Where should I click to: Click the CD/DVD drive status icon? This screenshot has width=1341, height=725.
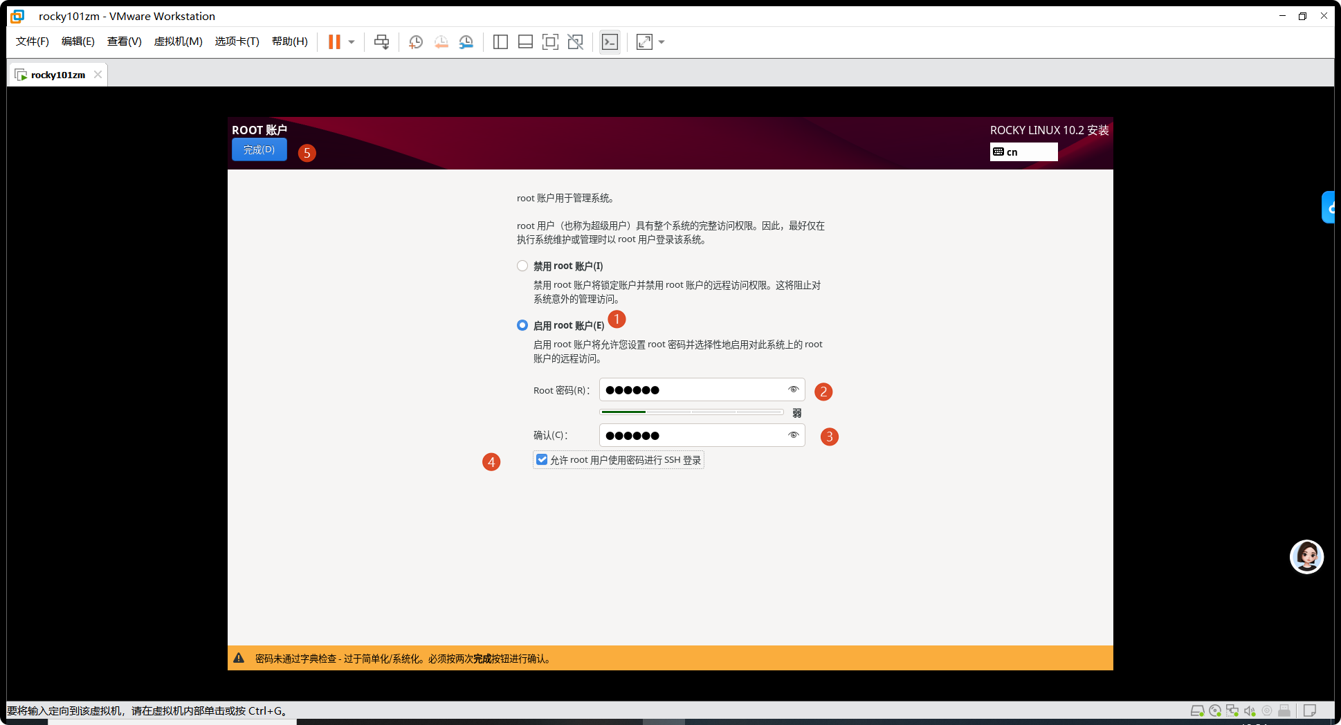pyautogui.click(x=1215, y=710)
